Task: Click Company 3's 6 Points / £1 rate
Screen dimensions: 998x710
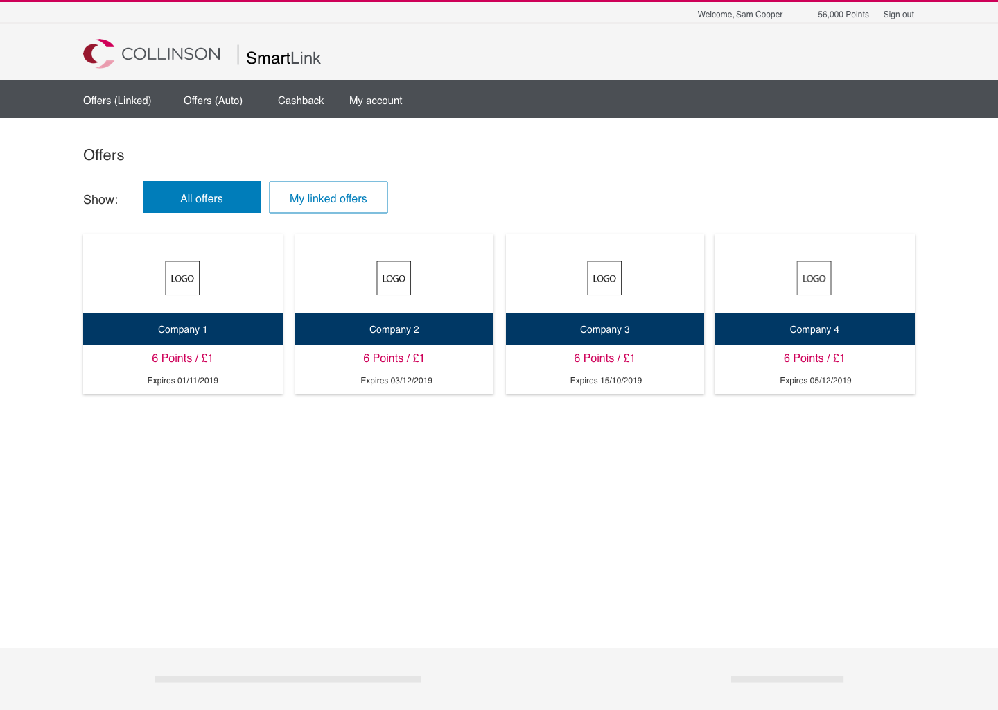Action: (604, 358)
